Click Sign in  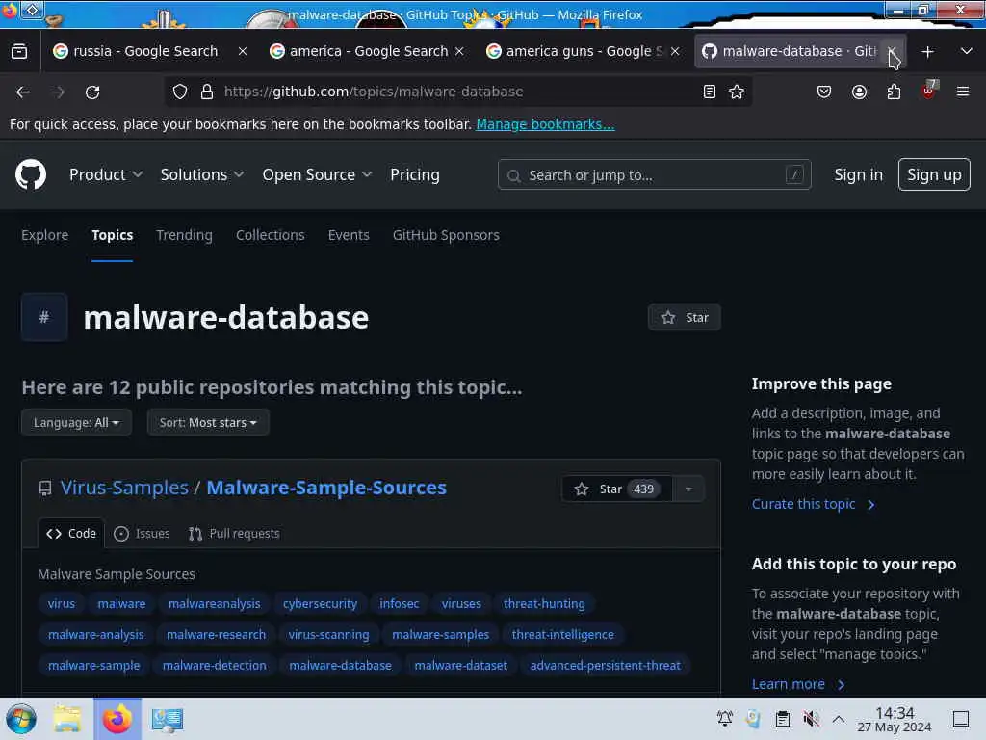[858, 175]
